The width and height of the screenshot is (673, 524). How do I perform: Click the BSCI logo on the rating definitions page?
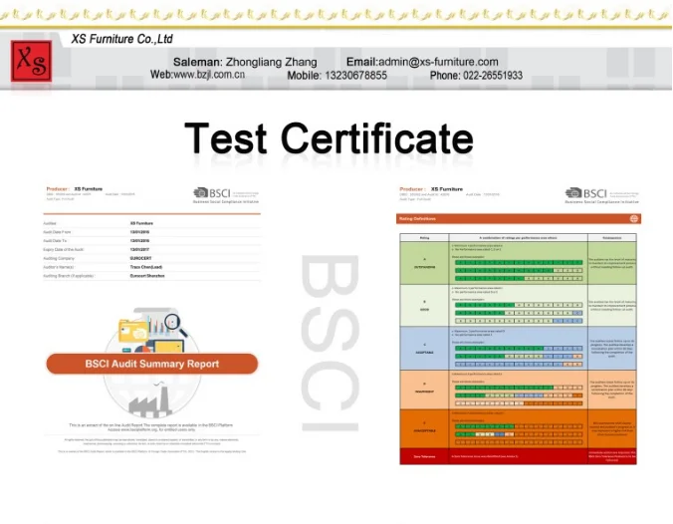[x=601, y=195]
